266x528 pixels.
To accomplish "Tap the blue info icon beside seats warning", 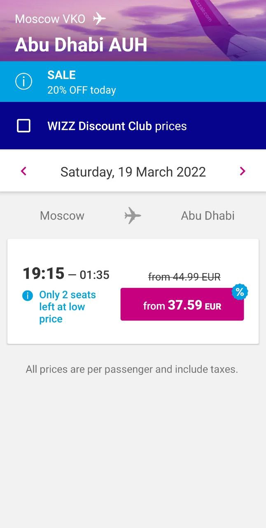I will click(x=28, y=295).
